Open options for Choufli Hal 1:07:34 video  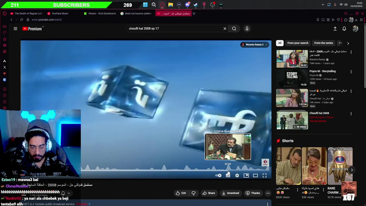click(351, 91)
